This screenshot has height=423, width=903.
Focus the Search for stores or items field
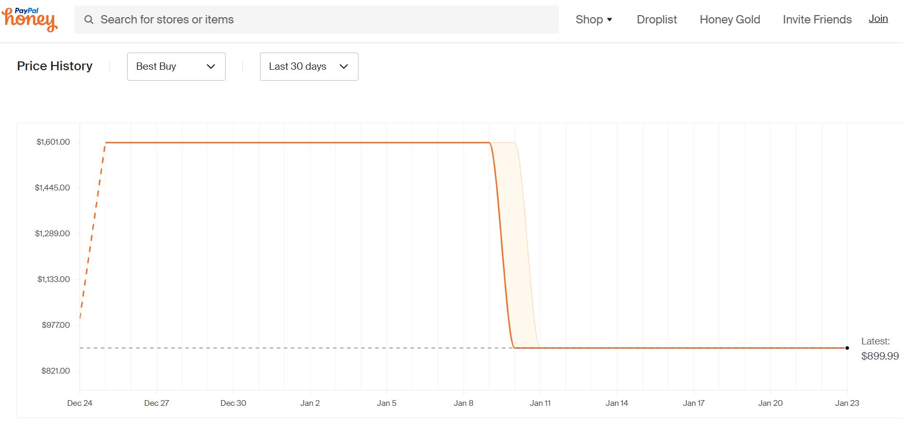click(317, 20)
